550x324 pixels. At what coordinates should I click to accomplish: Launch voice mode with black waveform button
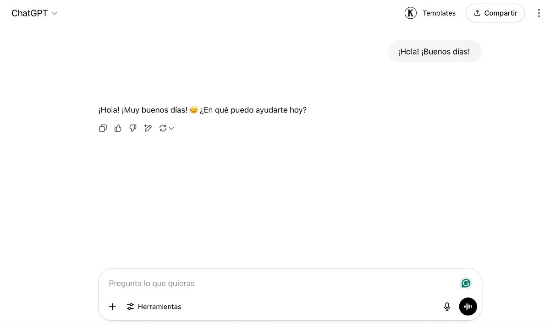click(468, 307)
